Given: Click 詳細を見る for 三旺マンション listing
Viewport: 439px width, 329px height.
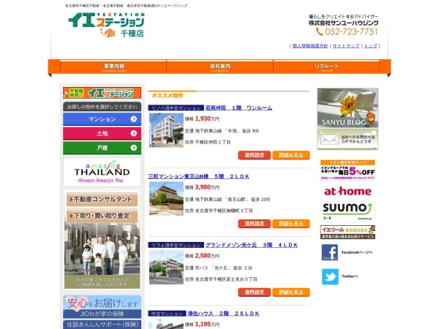Looking at the screenshot, I should tap(291, 224).
